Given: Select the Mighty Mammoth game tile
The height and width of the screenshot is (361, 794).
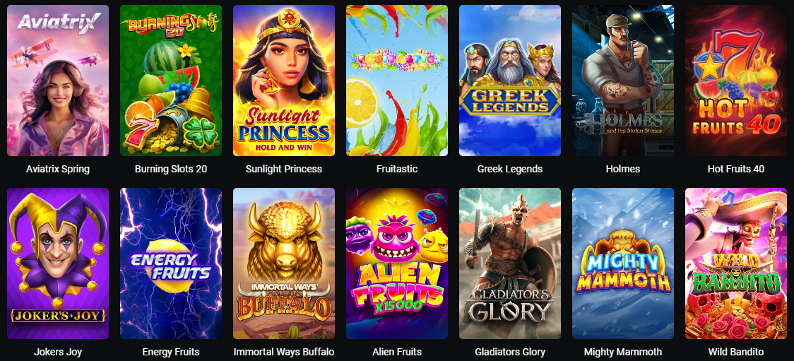Looking at the screenshot, I should (x=623, y=264).
